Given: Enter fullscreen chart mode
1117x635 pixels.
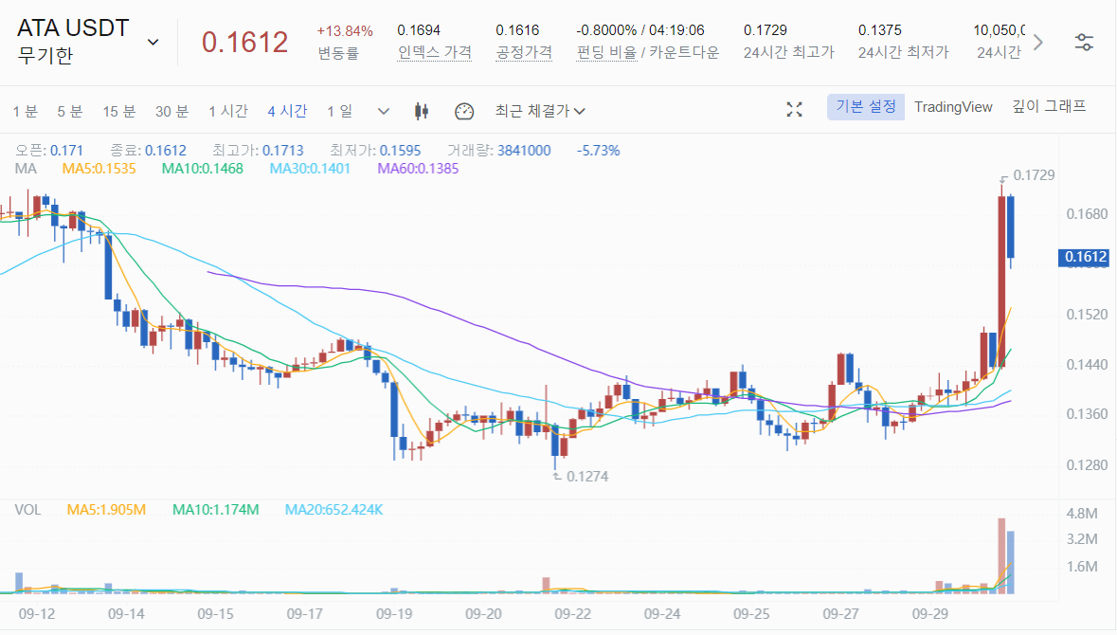Looking at the screenshot, I should coord(794,109).
